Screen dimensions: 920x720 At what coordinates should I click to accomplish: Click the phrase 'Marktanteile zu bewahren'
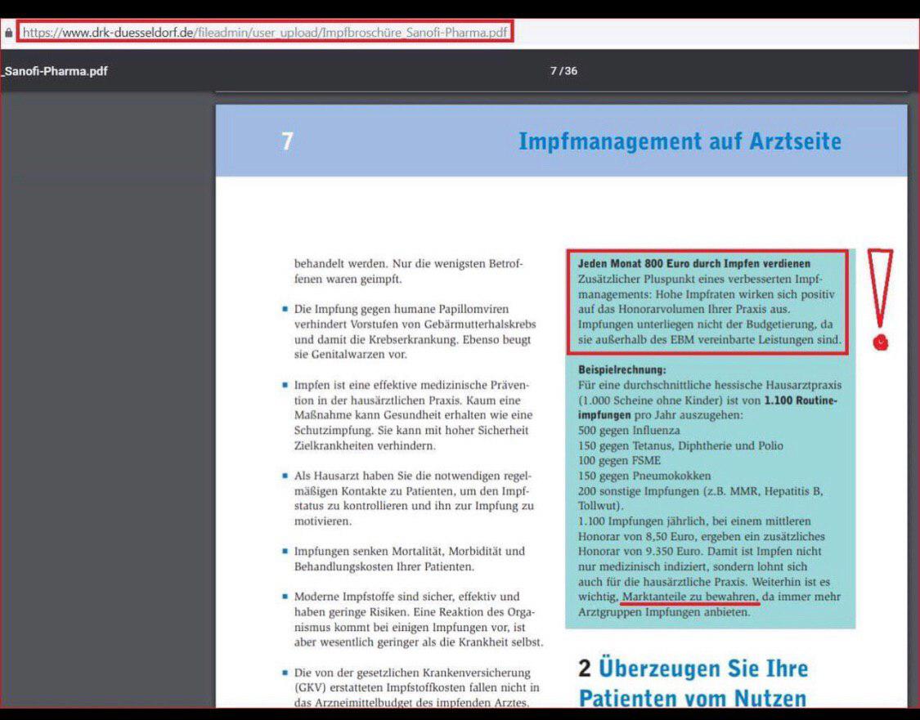689,597
